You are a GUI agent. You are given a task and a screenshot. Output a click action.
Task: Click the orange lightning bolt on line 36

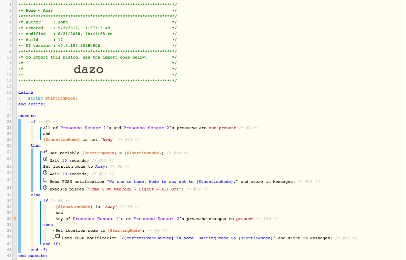[x=15, y=219]
